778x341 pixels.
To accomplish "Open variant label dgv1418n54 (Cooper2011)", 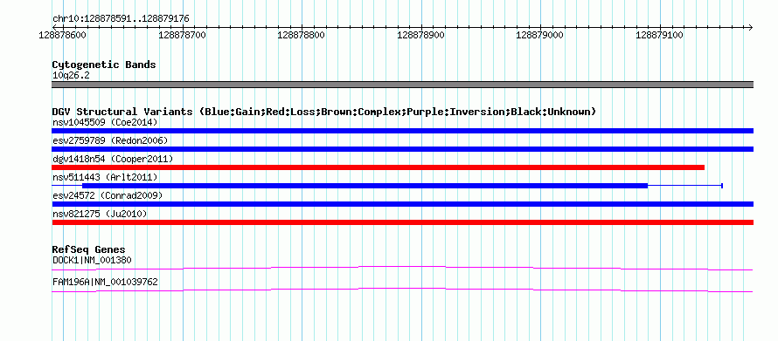I will (113, 159).
